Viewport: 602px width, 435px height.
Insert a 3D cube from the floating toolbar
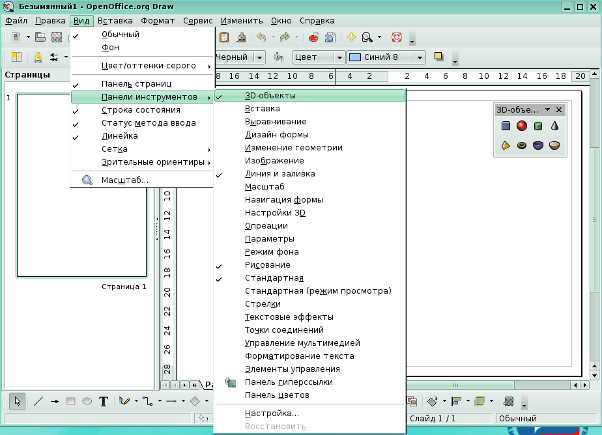click(506, 126)
